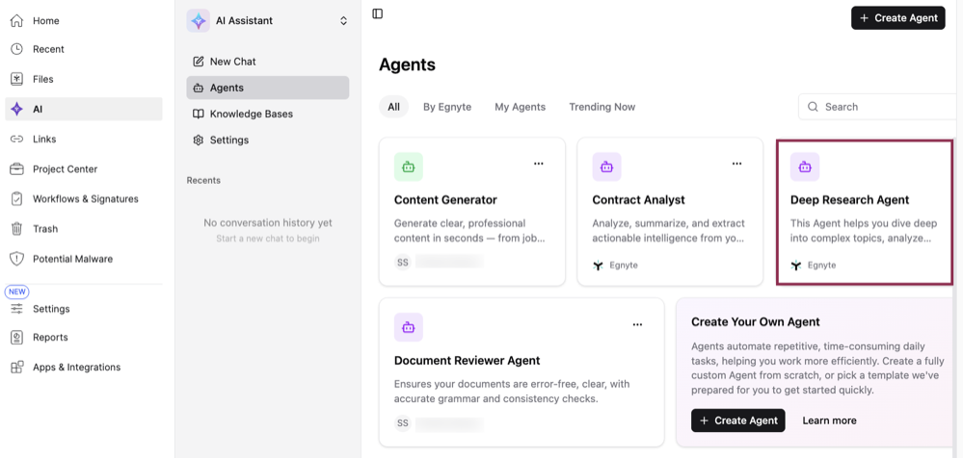Screen dimensions: 963x458
Task: Open the Deep Research Agent card
Action: tap(866, 212)
